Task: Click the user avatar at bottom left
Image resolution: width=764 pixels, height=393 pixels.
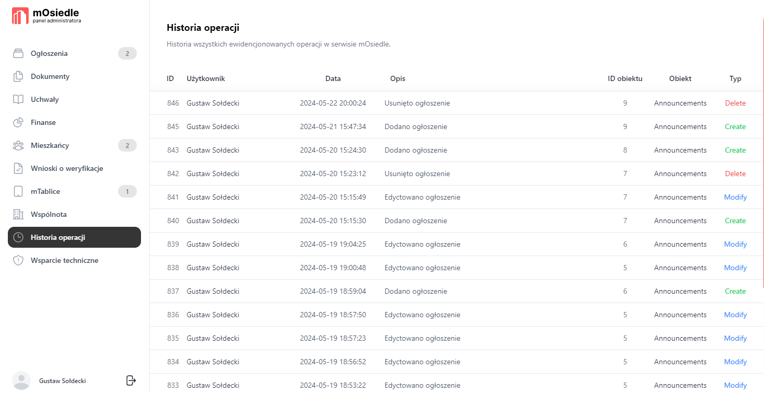Action: (x=21, y=380)
